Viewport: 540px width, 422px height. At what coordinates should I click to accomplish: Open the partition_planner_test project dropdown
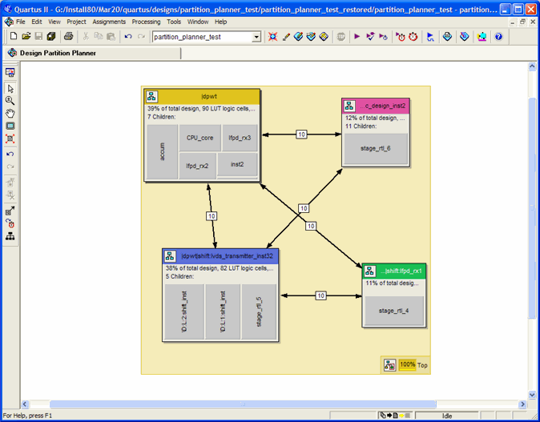pos(256,37)
